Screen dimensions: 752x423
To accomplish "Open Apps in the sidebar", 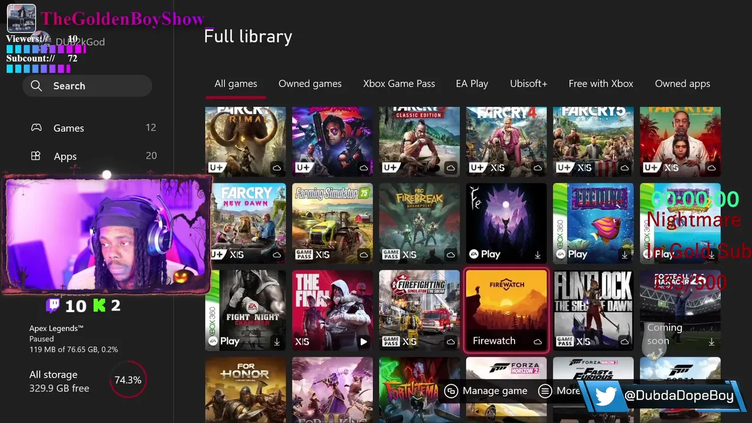I will [x=93, y=156].
